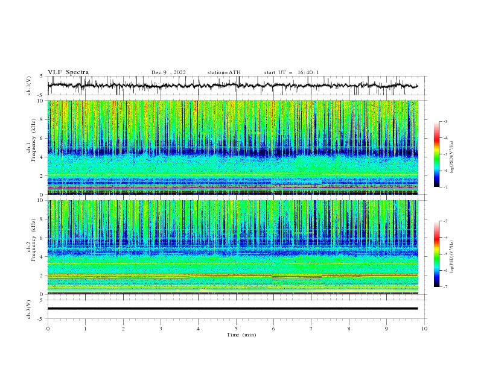Click the ch.3 flat voltage trace
The image size is (478, 369).
pyautogui.click(x=233, y=309)
